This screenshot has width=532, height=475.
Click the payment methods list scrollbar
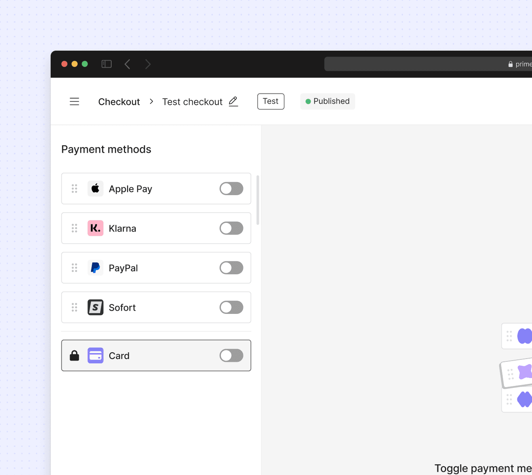tap(258, 200)
